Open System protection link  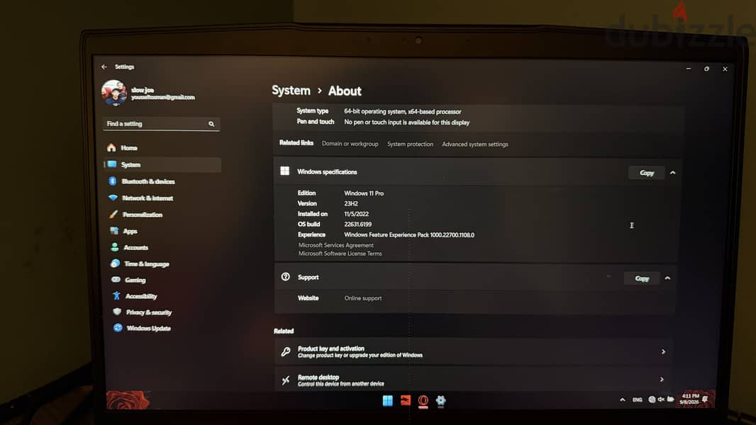click(411, 144)
